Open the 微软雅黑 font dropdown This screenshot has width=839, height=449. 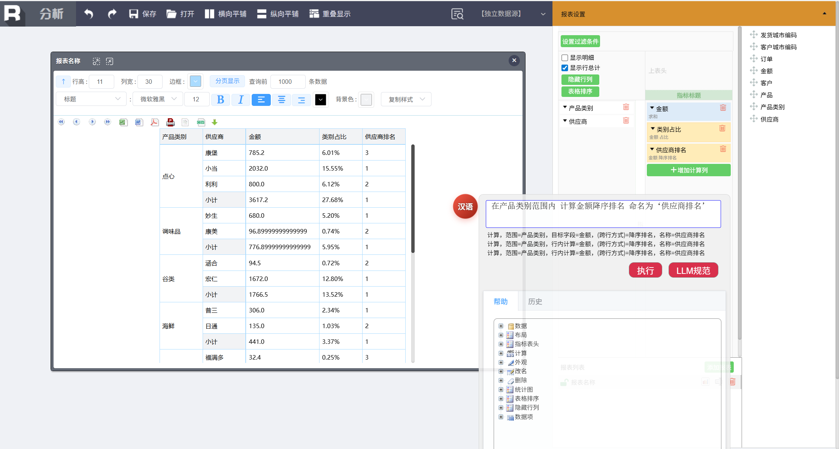158,99
